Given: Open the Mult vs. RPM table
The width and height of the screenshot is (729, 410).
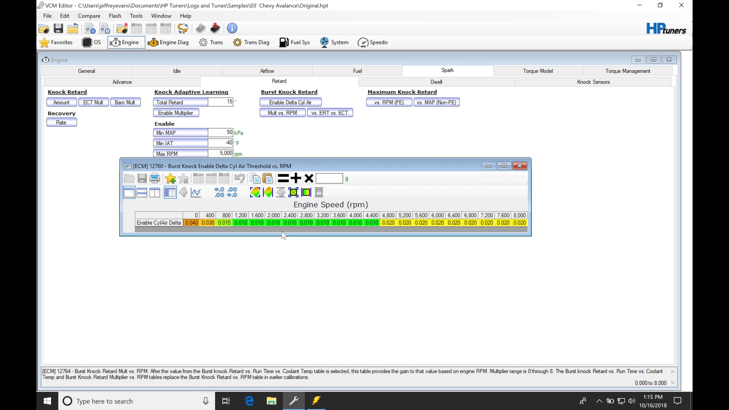Looking at the screenshot, I should (282, 113).
